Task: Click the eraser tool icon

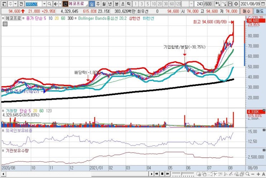Action: [237, 174]
